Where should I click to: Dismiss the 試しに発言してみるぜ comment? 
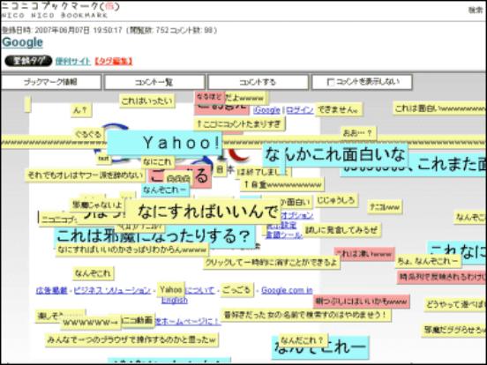342,230
